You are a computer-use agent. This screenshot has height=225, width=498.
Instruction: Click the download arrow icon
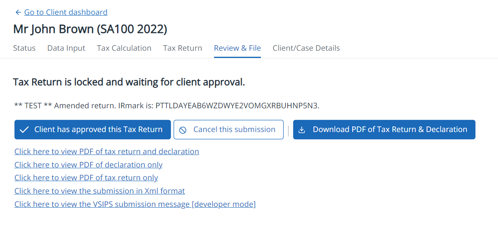pyautogui.click(x=302, y=130)
